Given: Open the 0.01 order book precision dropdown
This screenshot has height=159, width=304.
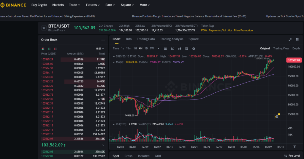Looking at the screenshot, I should [x=100, y=49].
